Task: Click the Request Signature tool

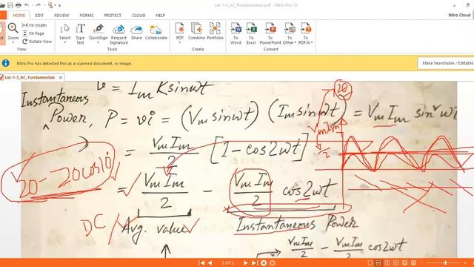Action: click(118, 34)
